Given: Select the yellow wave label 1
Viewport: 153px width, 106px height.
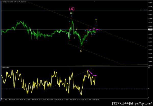Looking at the screenshot, I should click(74, 38).
